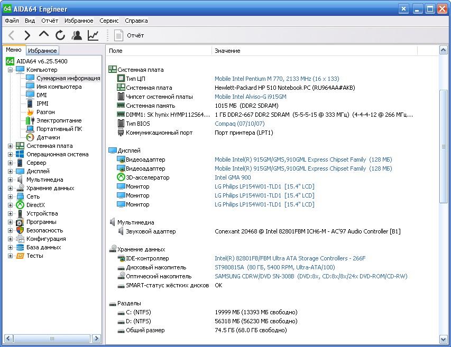Collapse the Компьютер tree node

pyautogui.click(x=11, y=70)
